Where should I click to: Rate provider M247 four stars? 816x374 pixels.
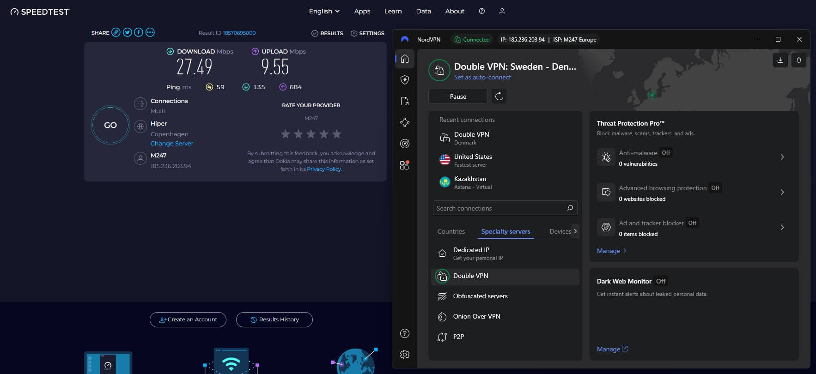[x=324, y=134]
